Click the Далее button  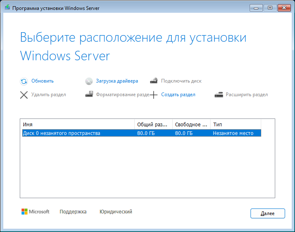coord(268,213)
